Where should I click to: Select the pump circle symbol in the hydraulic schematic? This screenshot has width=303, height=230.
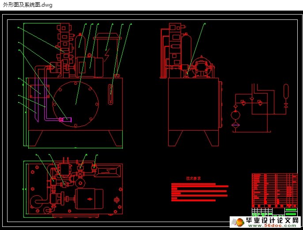pos(235,116)
